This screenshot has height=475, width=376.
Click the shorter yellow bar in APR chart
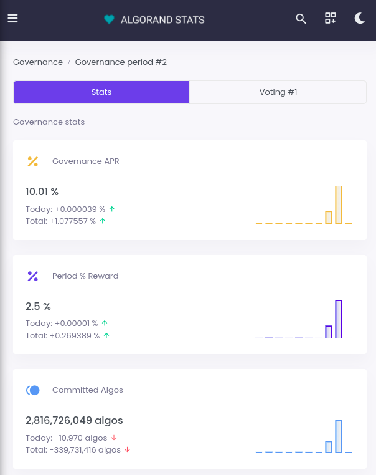[x=329, y=217]
